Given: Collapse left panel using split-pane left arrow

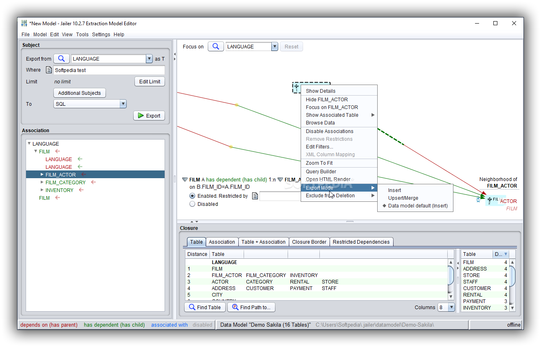Looking at the screenshot, I should tap(174, 53).
